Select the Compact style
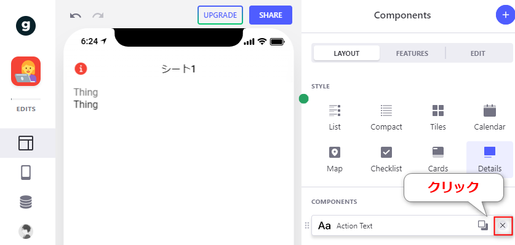The width and height of the screenshot is (515, 245). 386,118
